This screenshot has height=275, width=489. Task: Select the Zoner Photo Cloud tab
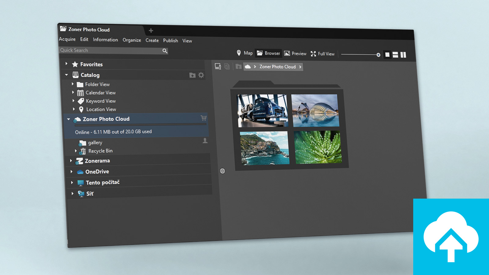click(x=101, y=30)
